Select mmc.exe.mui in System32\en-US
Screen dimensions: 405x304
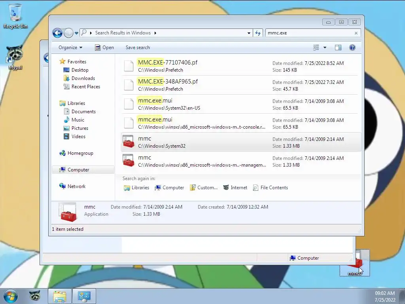point(240,104)
